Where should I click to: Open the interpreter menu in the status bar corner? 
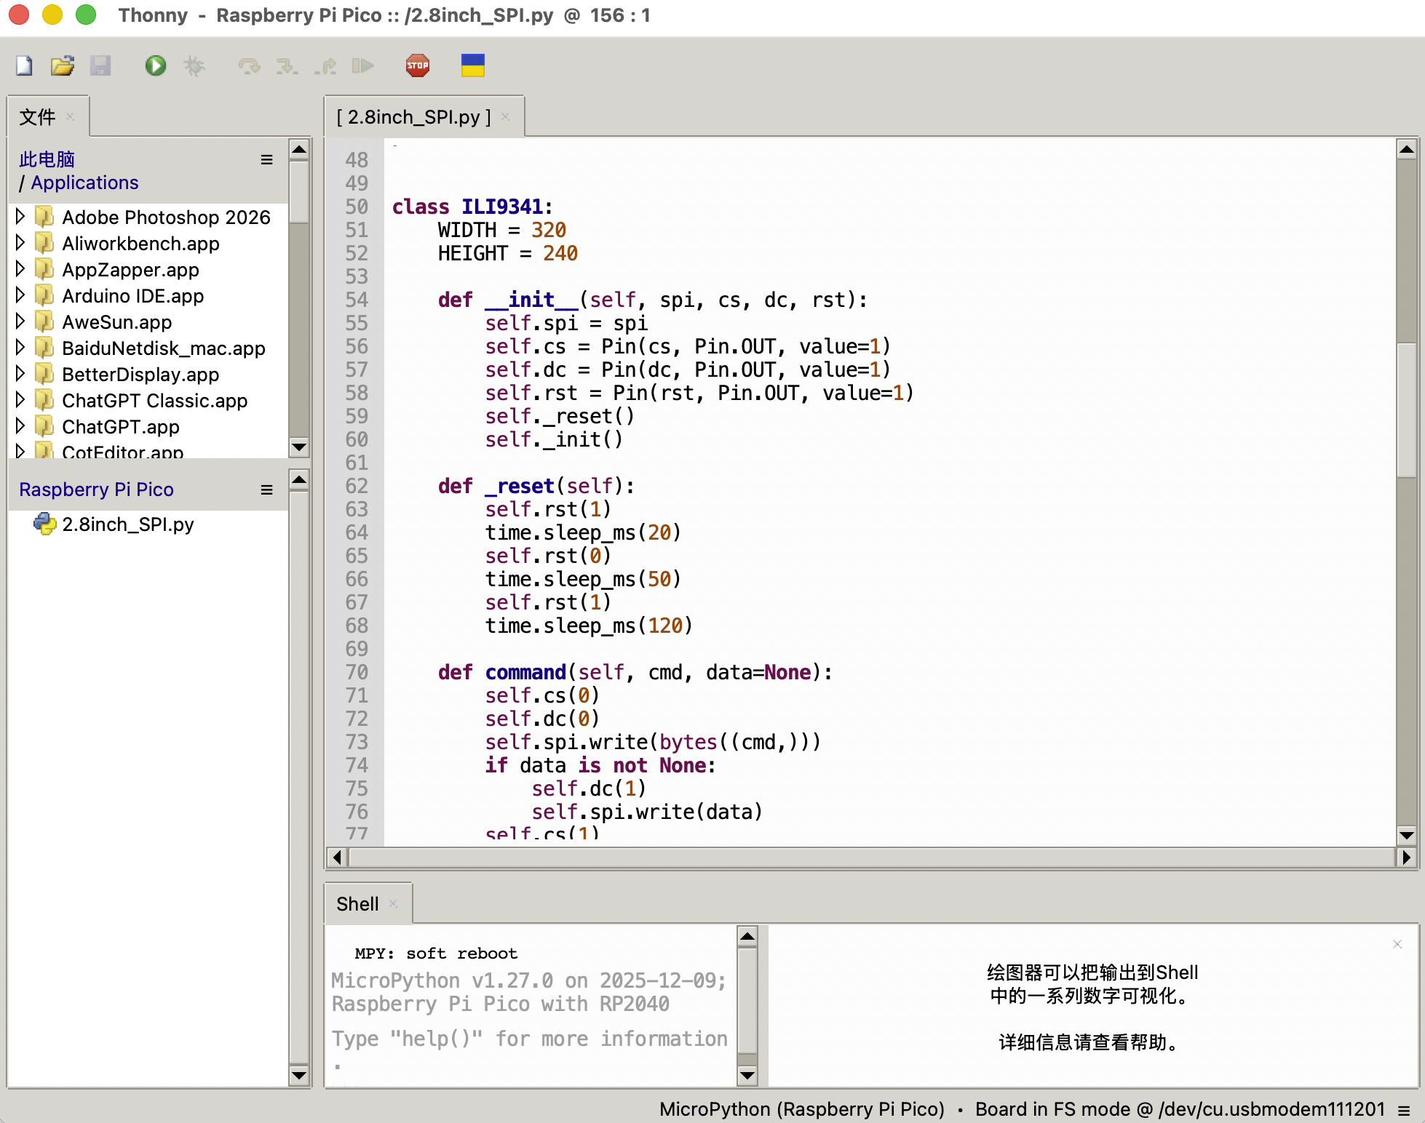1404,1109
